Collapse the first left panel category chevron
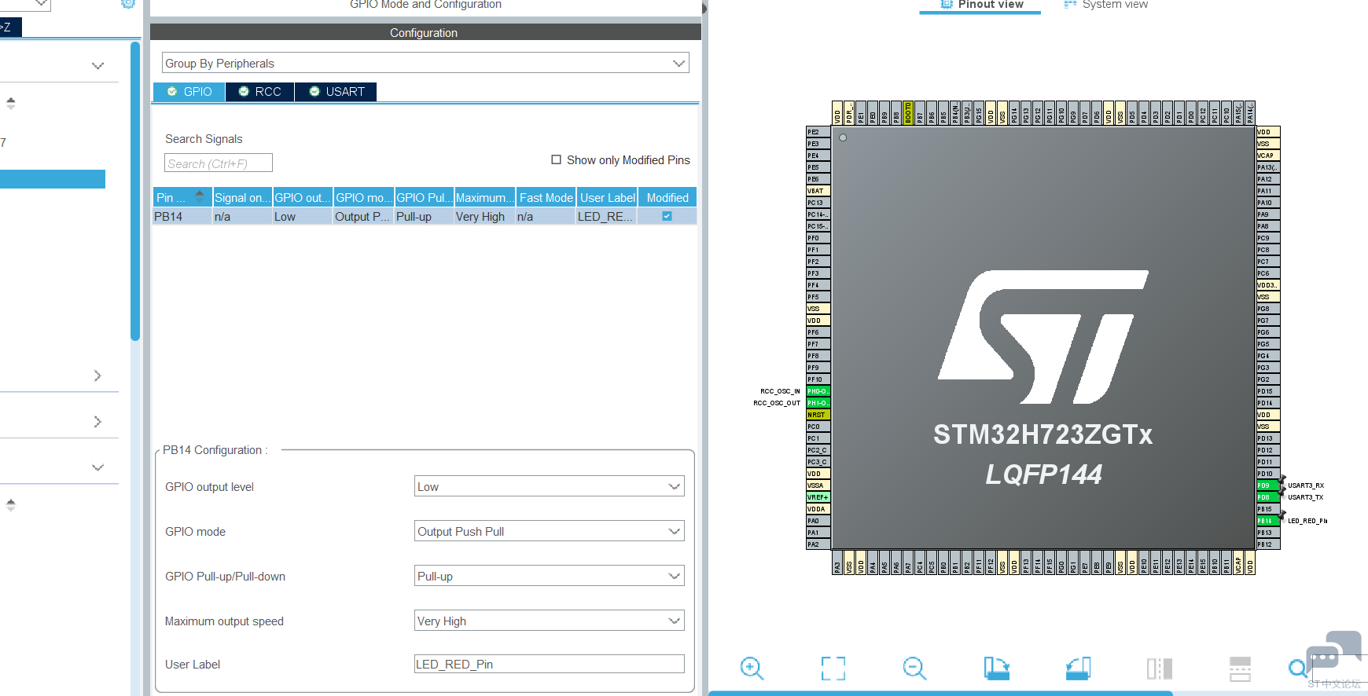Viewport: 1368px width, 696px height. click(97, 66)
